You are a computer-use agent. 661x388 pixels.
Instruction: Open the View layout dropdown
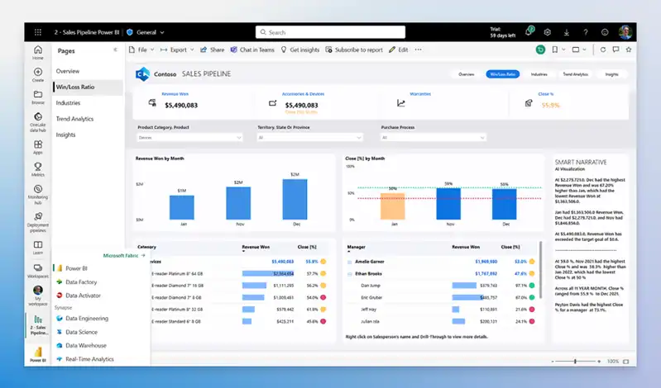(579, 50)
